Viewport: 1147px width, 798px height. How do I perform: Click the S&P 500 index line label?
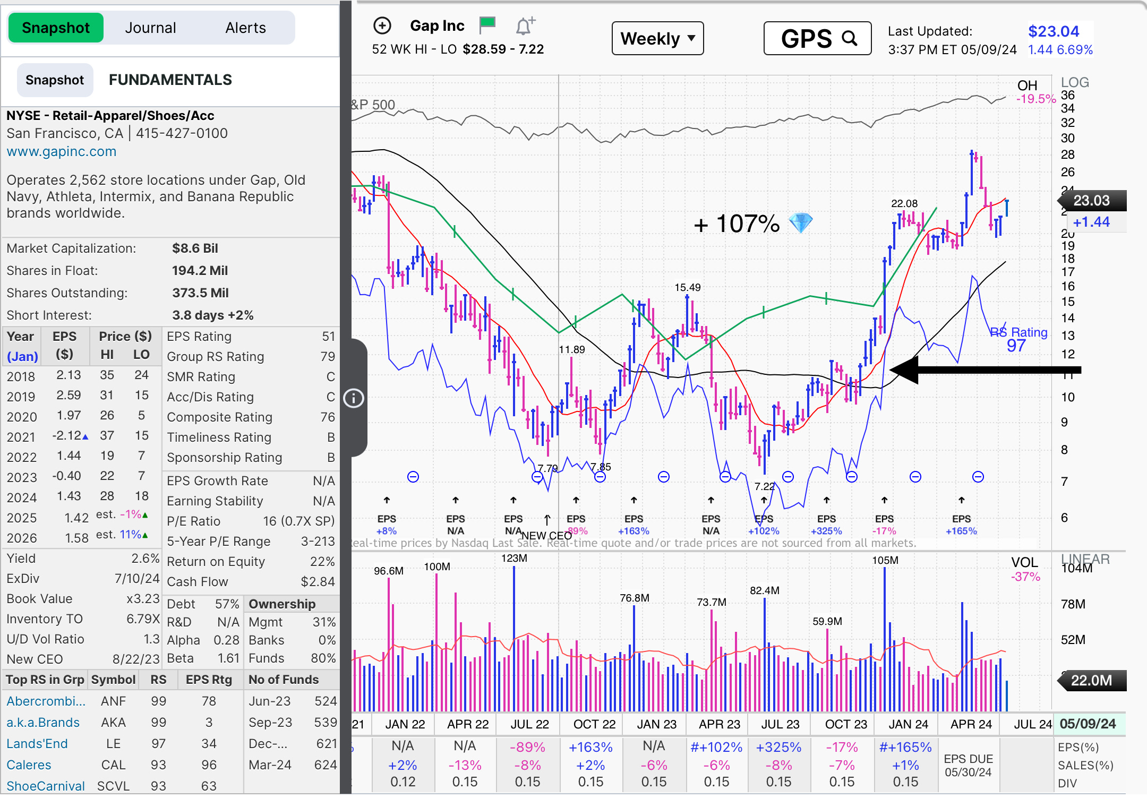(x=373, y=105)
